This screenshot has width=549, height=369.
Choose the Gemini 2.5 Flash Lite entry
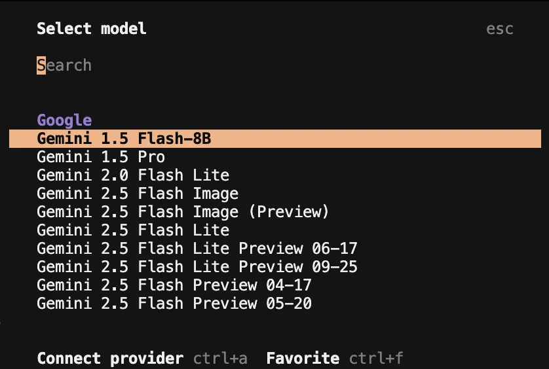click(133, 230)
